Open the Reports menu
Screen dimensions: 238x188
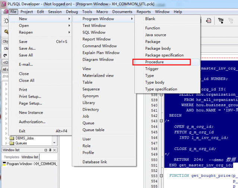coord(144,12)
